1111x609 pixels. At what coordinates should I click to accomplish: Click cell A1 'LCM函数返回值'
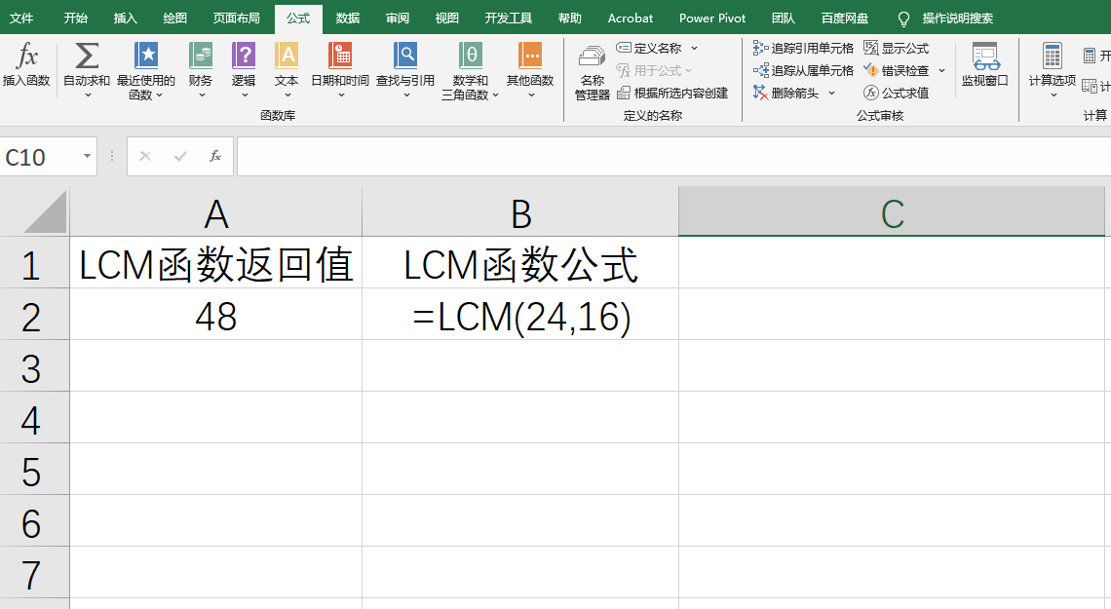216,264
